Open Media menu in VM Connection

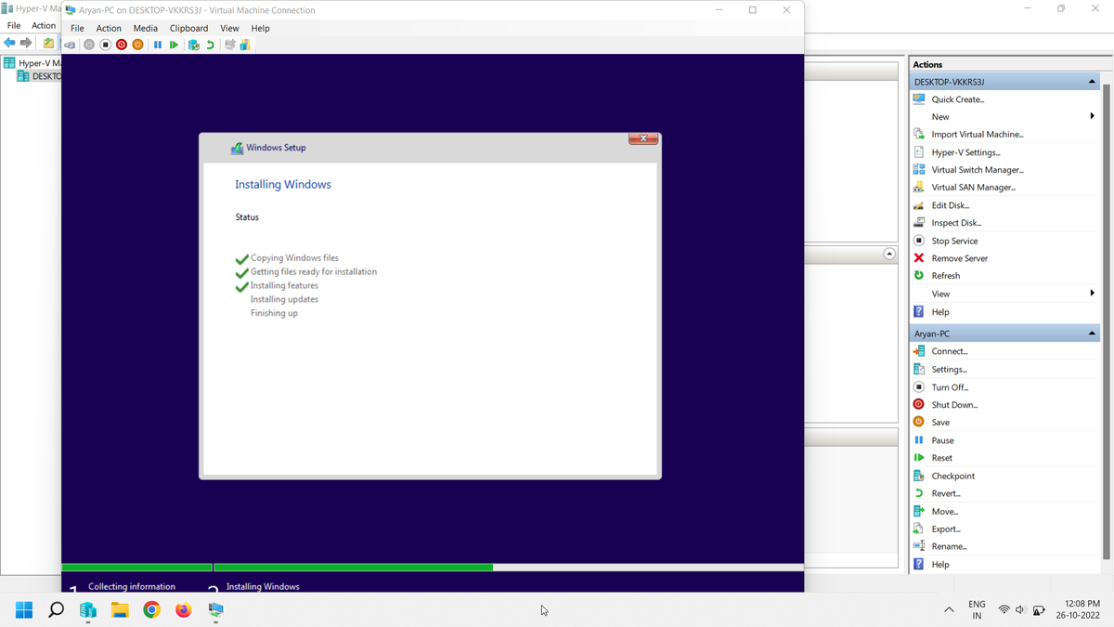pyautogui.click(x=145, y=28)
